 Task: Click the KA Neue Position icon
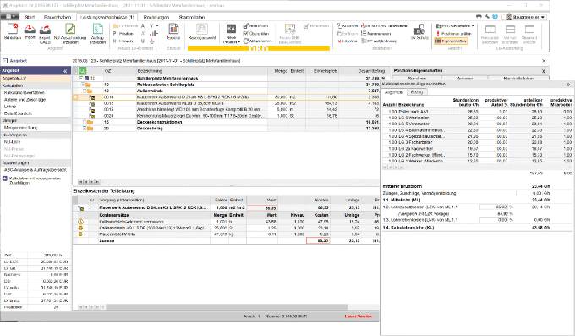click(231, 29)
